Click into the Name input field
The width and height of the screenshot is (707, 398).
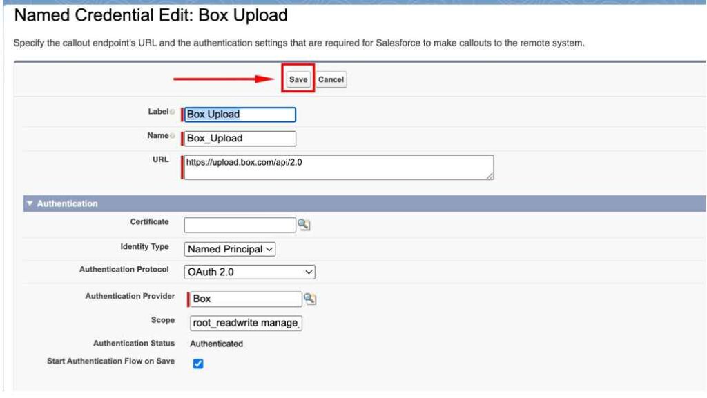pyautogui.click(x=240, y=138)
